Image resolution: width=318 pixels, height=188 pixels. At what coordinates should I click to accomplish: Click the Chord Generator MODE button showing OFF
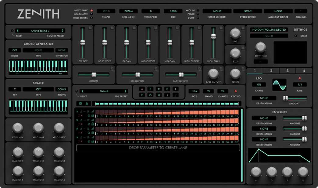(15, 50)
